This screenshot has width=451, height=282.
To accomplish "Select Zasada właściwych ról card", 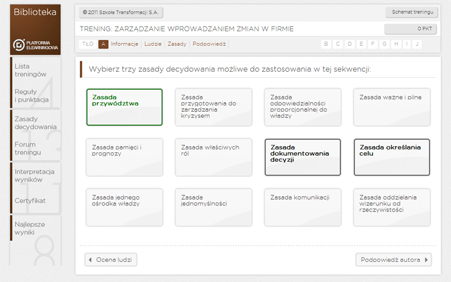I will tap(214, 157).
